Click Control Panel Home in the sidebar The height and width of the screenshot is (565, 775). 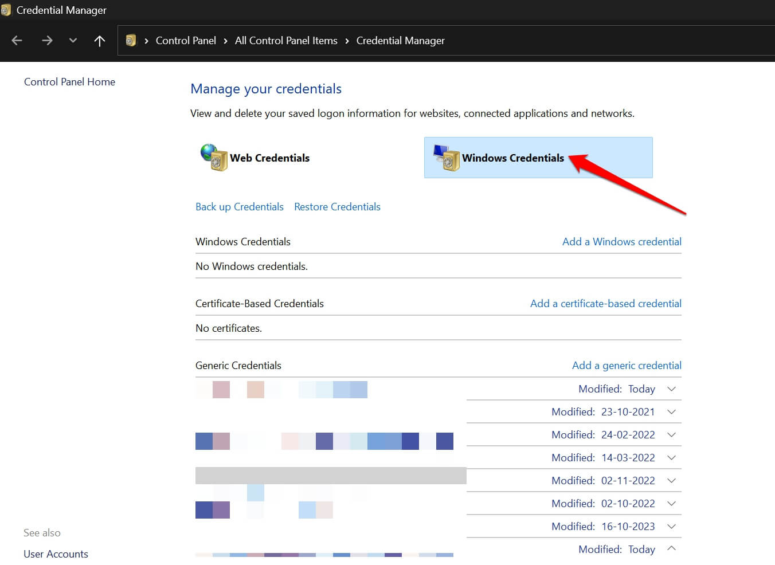(x=69, y=81)
